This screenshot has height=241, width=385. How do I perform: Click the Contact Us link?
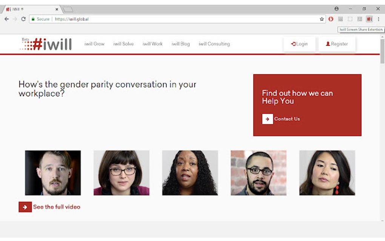coord(287,119)
